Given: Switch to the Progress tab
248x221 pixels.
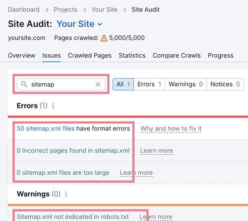Looking at the screenshot, I should (221, 55).
